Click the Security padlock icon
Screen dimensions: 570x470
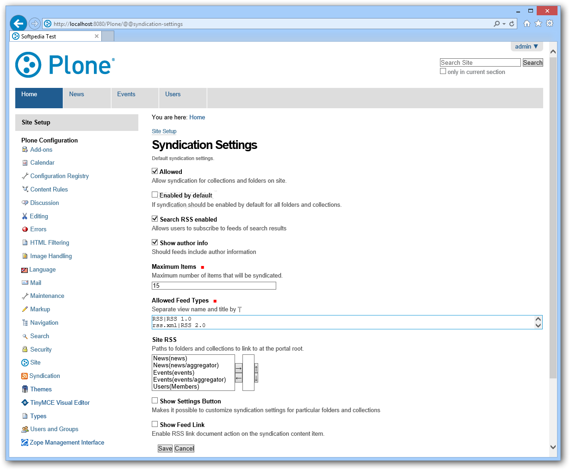pos(25,349)
